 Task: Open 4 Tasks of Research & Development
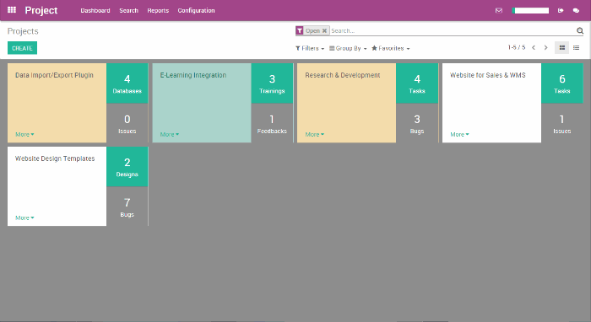(x=417, y=83)
